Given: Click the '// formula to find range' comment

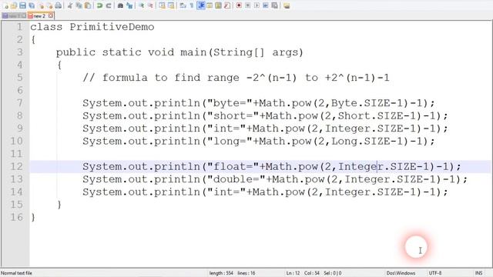Looking at the screenshot, I should (236, 78).
